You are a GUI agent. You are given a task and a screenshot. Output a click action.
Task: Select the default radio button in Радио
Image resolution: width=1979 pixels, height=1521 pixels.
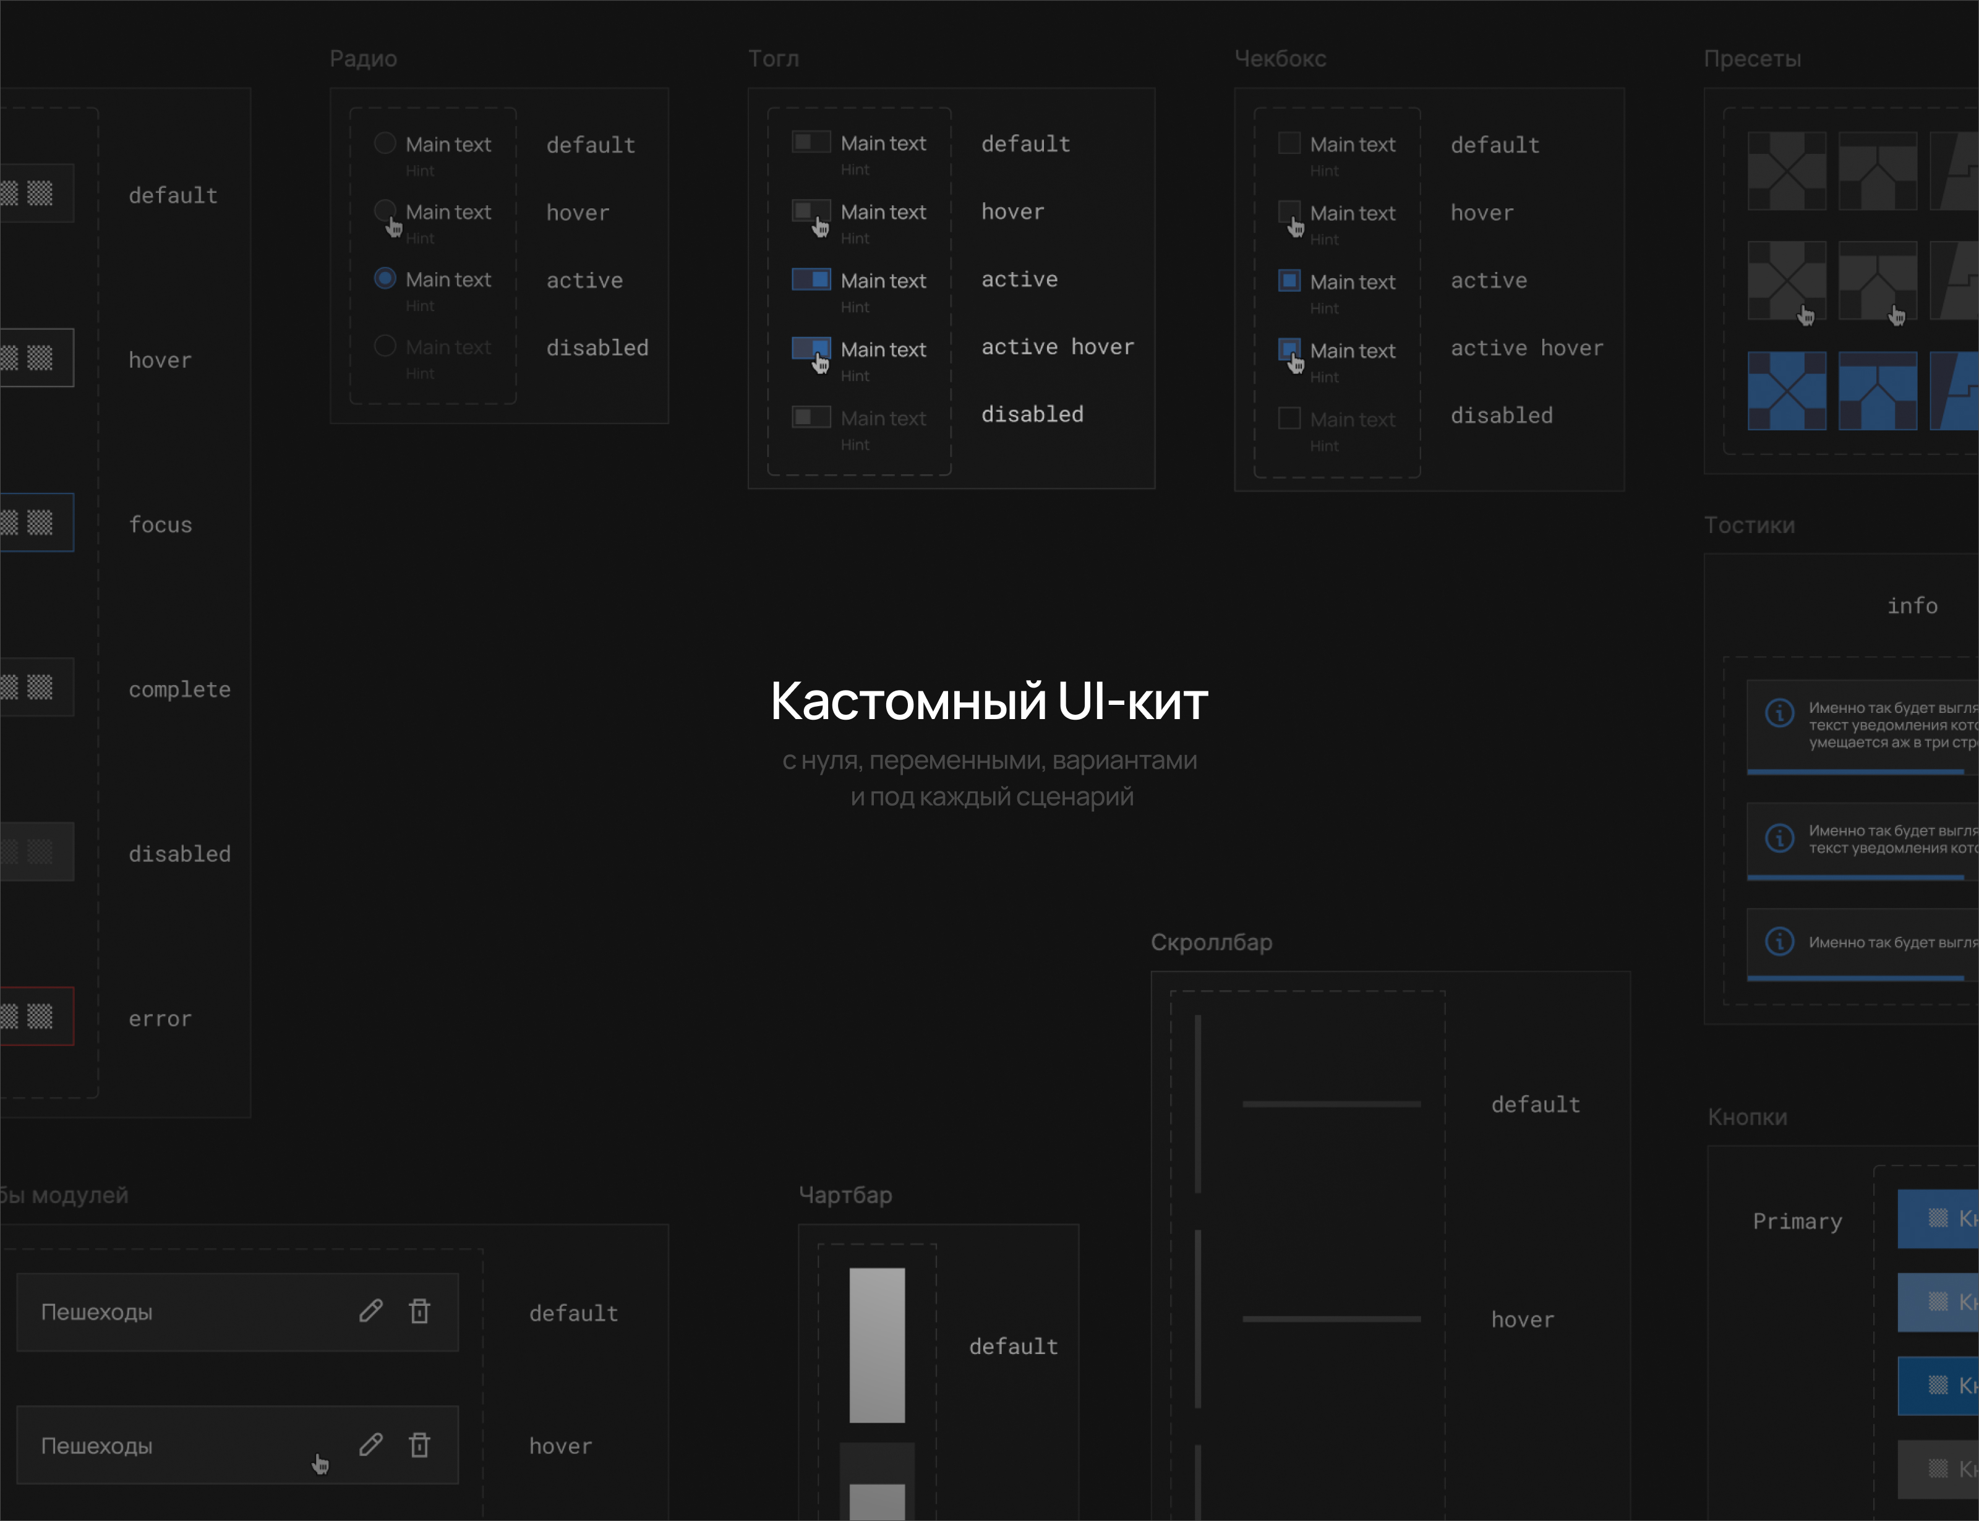tap(385, 143)
